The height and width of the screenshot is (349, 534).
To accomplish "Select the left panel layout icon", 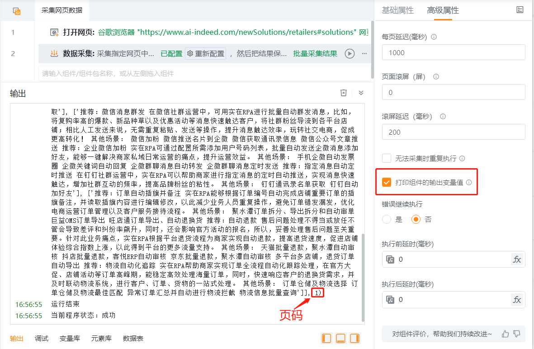I will (326, 338).
